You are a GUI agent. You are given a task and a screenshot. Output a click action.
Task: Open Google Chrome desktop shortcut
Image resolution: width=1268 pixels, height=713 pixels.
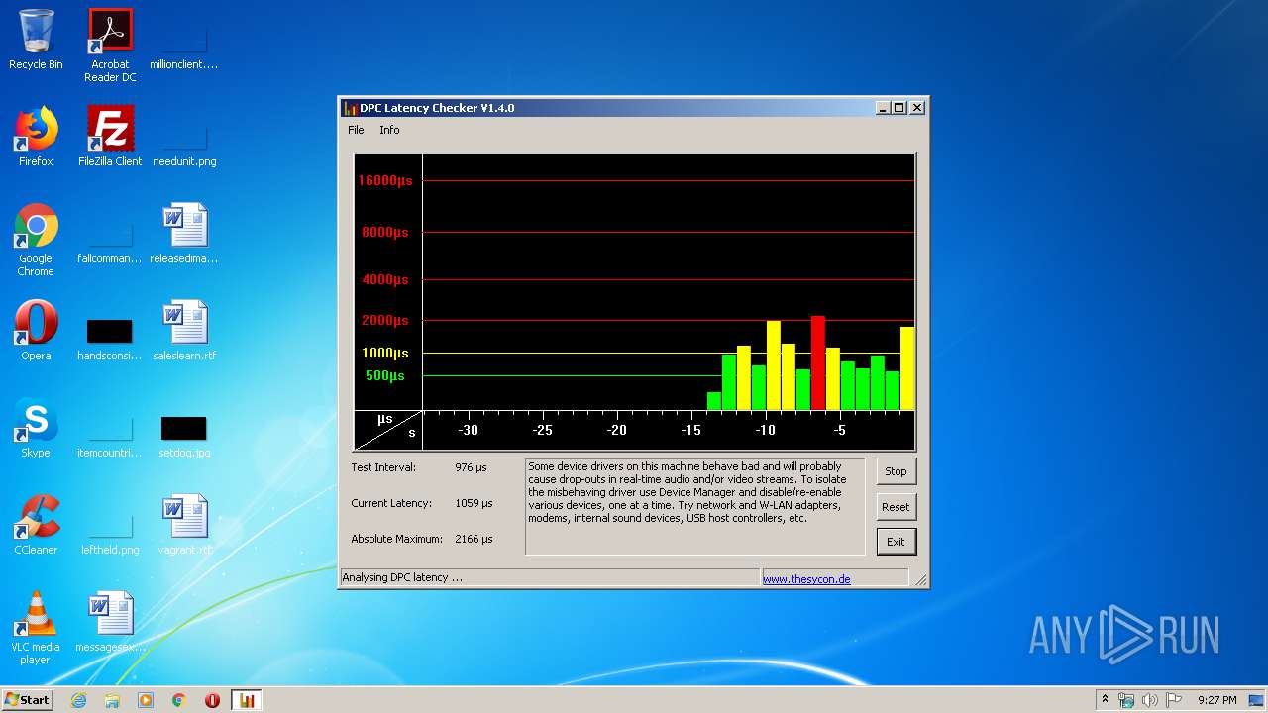click(x=36, y=238)
